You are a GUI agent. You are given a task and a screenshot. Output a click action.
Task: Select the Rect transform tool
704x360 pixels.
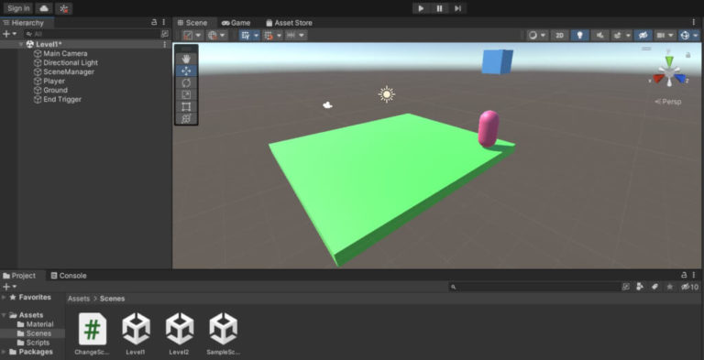coord(186,107)
